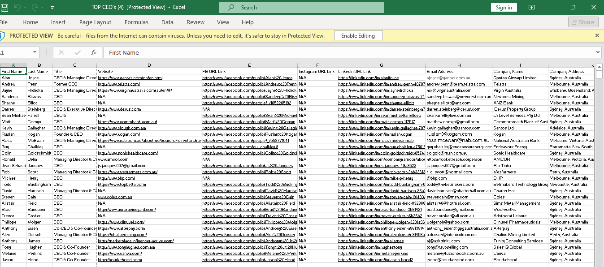Open the melanieperkins LinkedIn link

(373, 254)
